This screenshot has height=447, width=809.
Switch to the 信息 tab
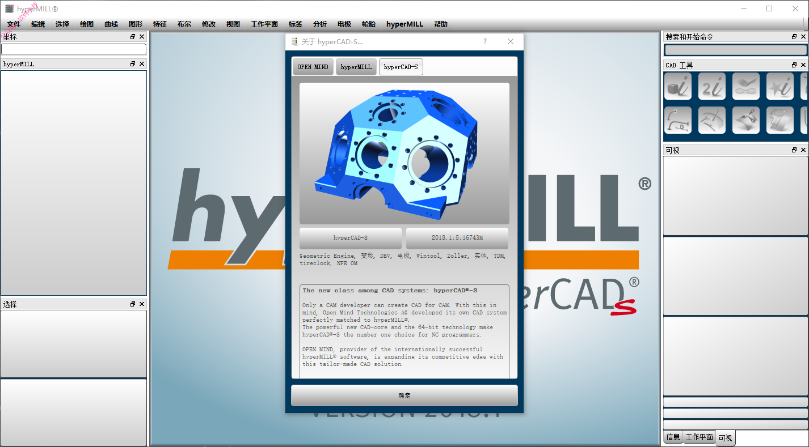pyautogui.click(x=673, y=437)
